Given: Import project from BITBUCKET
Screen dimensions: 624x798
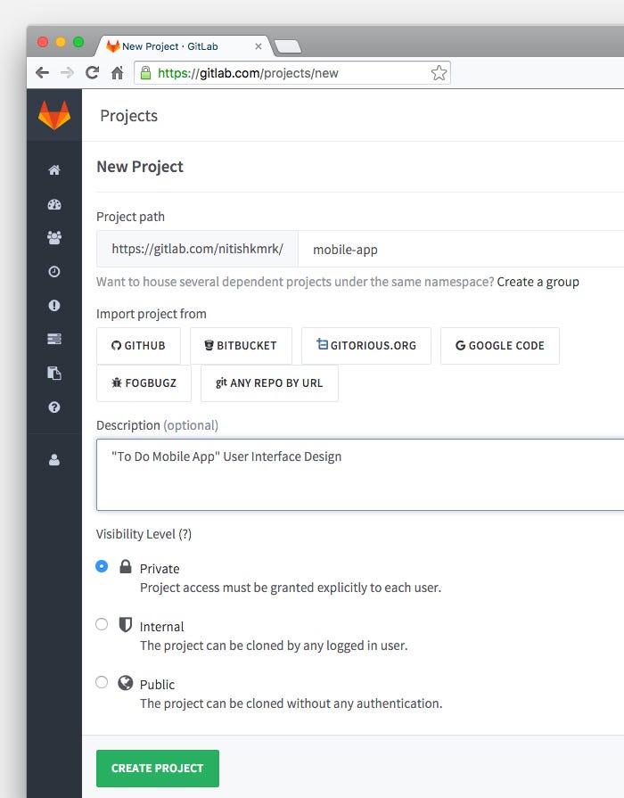Looking at the screenshot, I should coord(240,345).
